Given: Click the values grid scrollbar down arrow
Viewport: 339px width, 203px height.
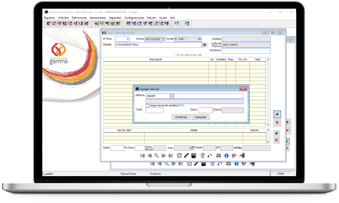Looking at the screenshot, I should [268, 142].
